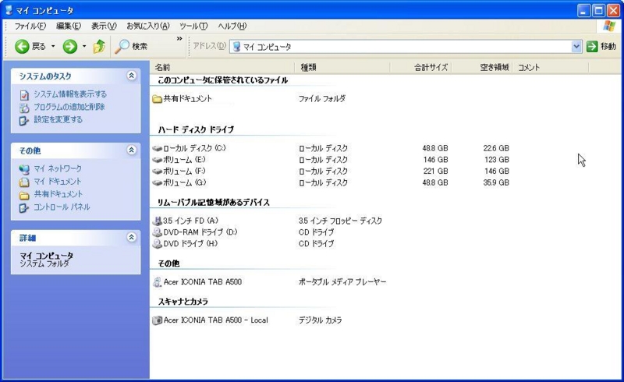Open マイ ドキュメント sidebar link
Screen dimensions: 624x382
pyautogui.click(x=57, y=182)
